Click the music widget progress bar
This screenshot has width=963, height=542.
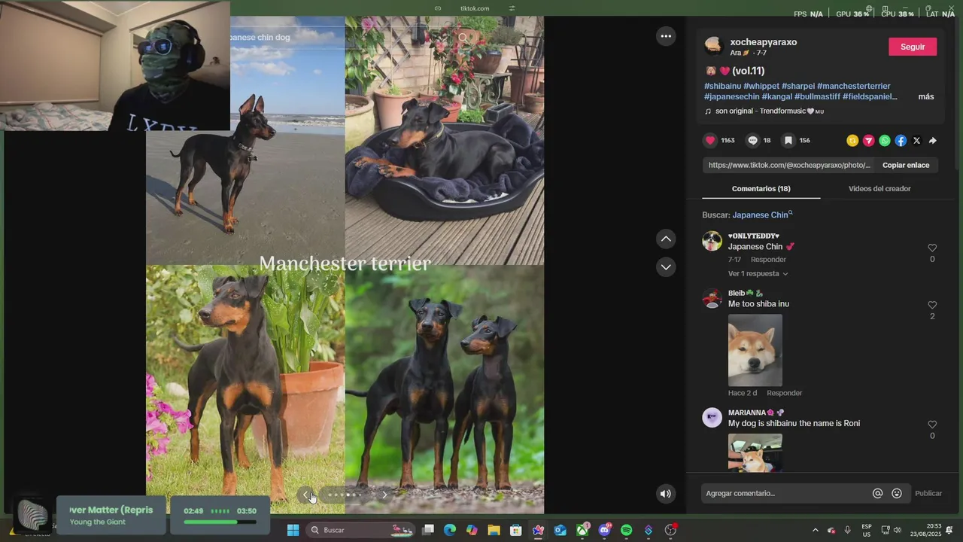(x=220, y=522)
